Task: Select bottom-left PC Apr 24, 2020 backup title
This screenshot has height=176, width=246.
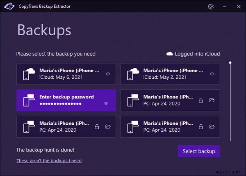Action: pos(64,123)
